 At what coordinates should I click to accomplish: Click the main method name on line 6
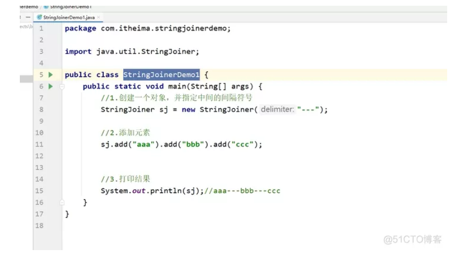177,86
